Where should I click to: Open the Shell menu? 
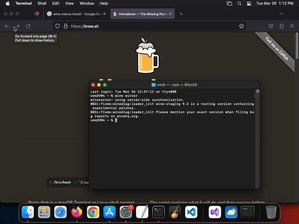click(x=42, y=3)
